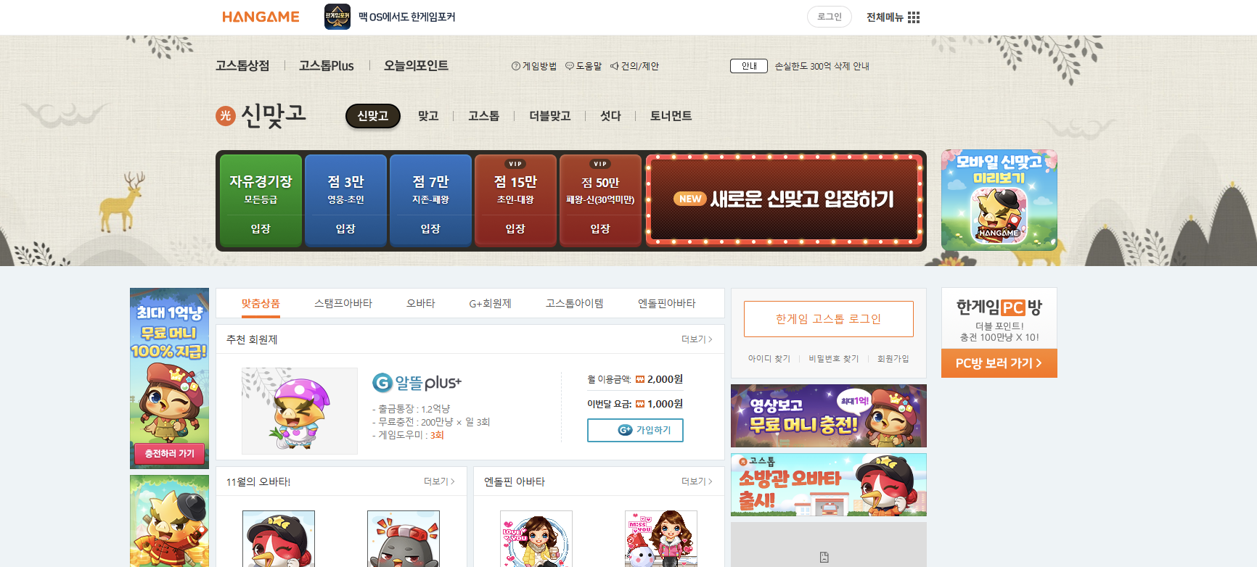Screen dimensions: 1257x567
Task: Click the PC방 보러 가기 button
Action: (999, 363)
